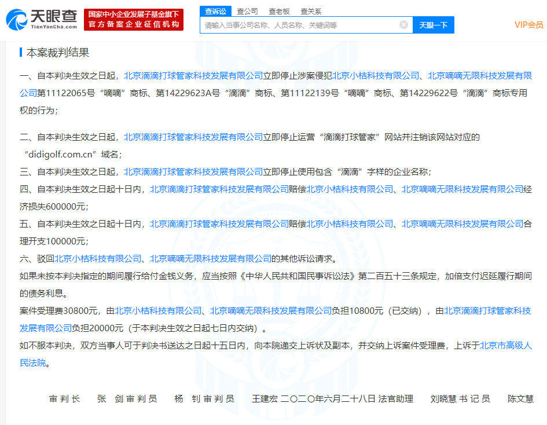Click the judge assistant name 刘晓慧
Image resolution: width=547 pixels, height=425 pixels.
tap(443, 399)
